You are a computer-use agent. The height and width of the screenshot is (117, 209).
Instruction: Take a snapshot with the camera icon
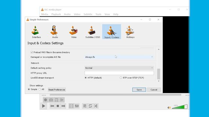click(51, 100)
